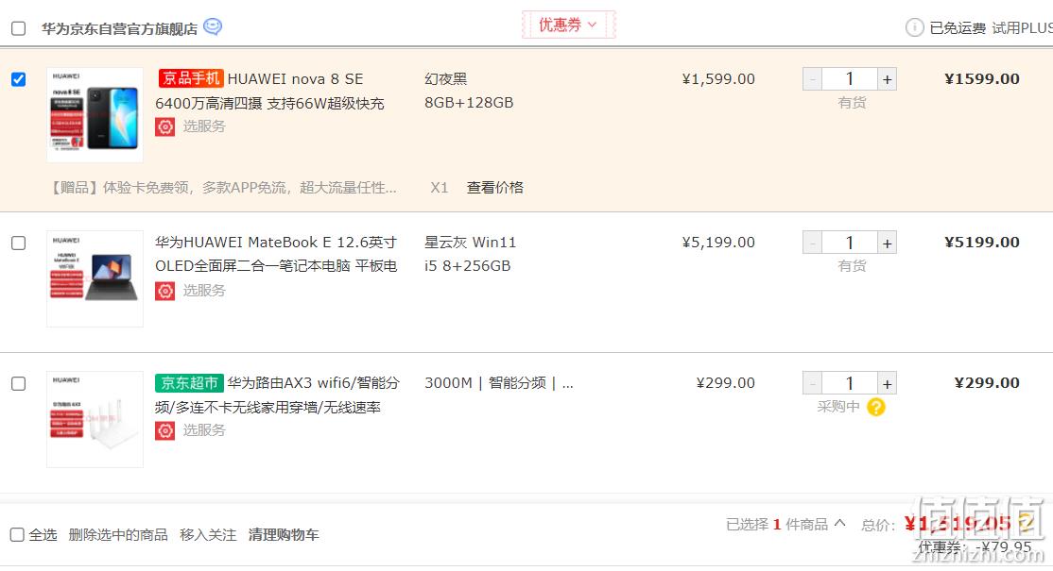Check the MateBook E item checkbox
The image size is (1053, 571).
pos(19,243)
